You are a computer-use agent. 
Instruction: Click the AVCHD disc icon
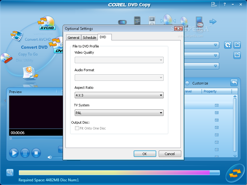point(47,23)
